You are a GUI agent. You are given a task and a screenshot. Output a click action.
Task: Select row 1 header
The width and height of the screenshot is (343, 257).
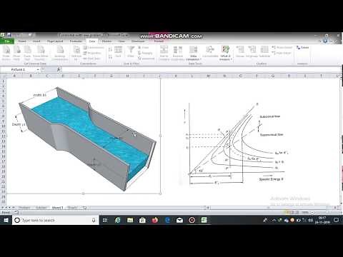point(4,81)
